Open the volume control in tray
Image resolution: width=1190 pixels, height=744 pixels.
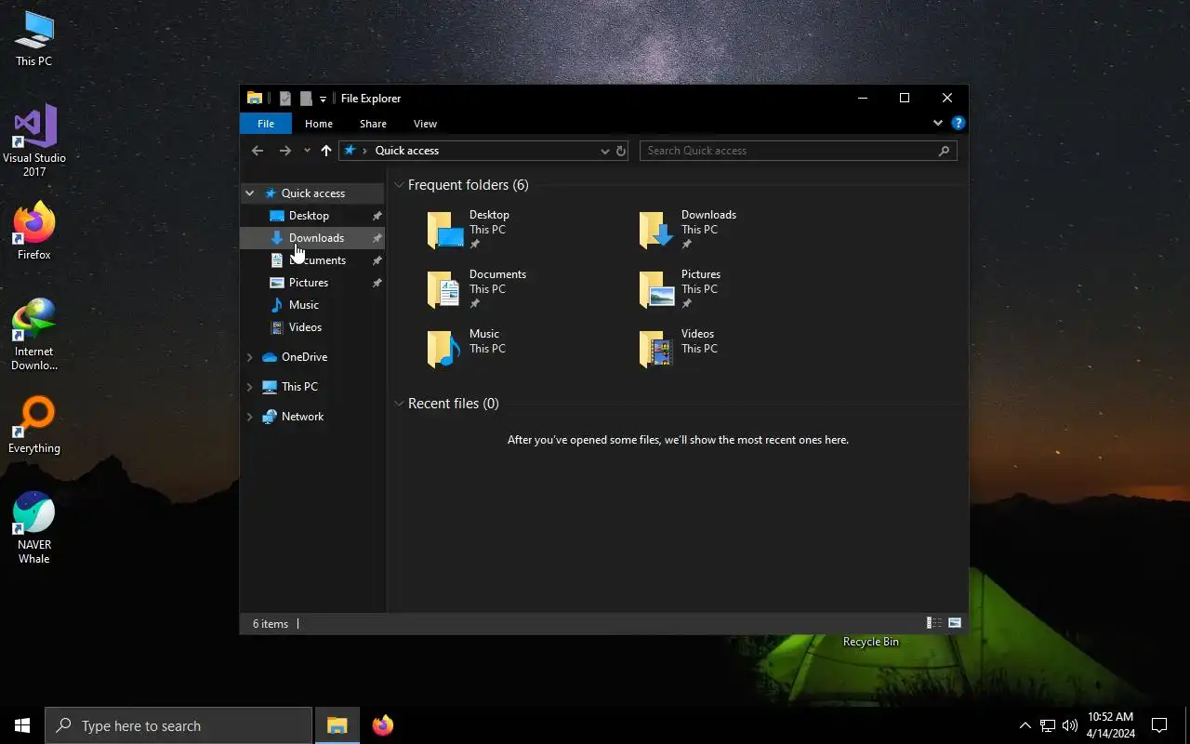(x=1070, y=725)
